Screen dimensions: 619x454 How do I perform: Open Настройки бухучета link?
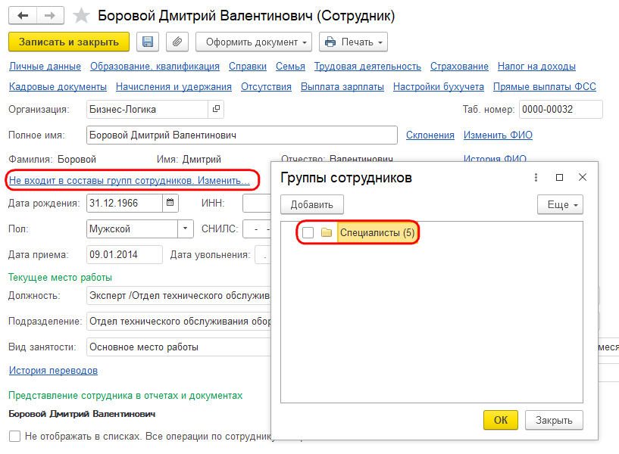click(438, 87)
